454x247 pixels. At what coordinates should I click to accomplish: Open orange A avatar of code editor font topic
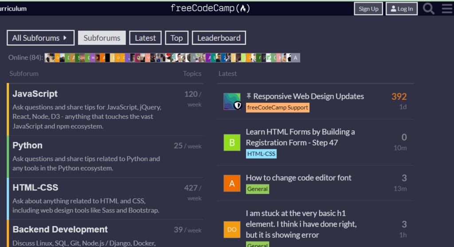[x=232, y=183]
